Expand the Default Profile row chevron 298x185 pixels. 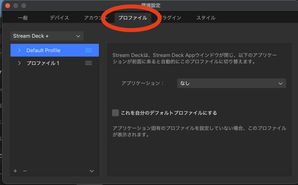coord(19,50)
